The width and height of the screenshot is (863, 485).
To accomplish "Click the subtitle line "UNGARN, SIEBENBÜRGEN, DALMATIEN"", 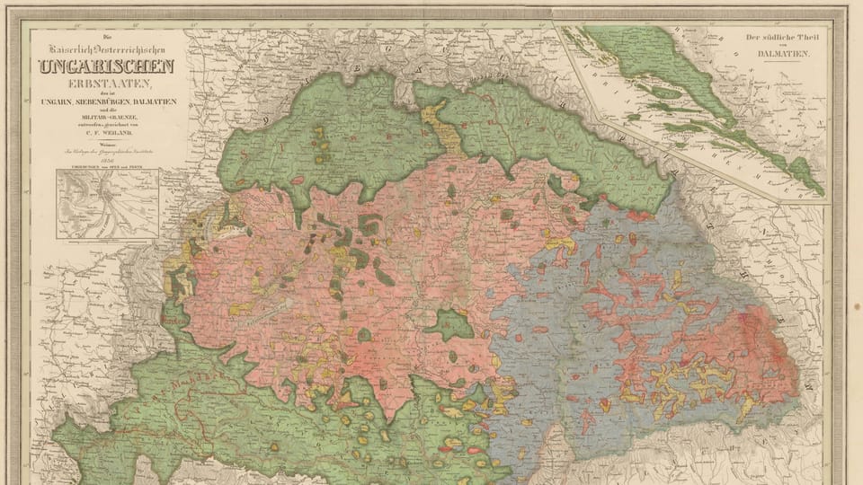I will tap(108, 101).
